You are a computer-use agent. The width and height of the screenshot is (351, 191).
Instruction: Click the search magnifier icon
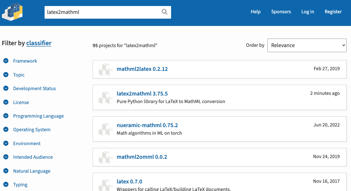pyautogui.click(x=164, y=12)
